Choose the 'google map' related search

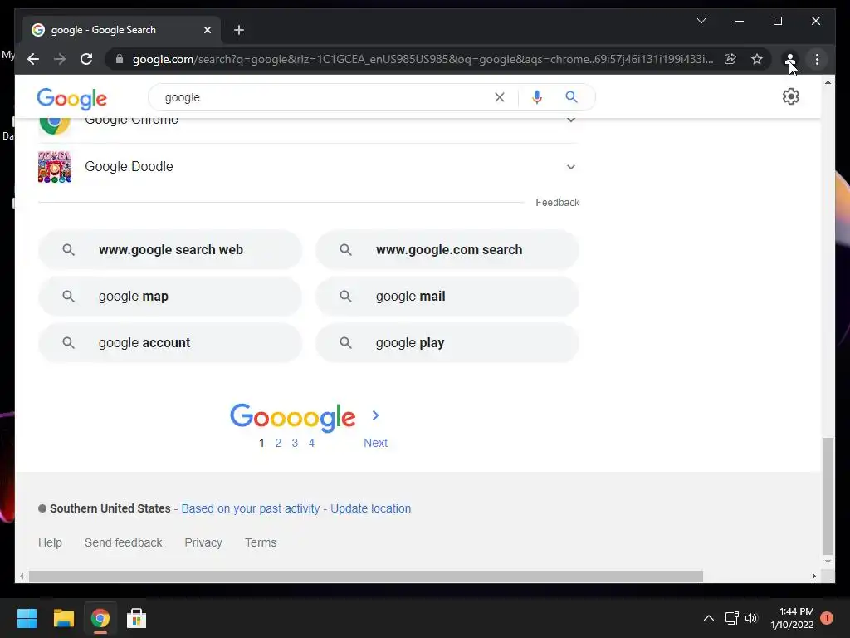[169, 297]
